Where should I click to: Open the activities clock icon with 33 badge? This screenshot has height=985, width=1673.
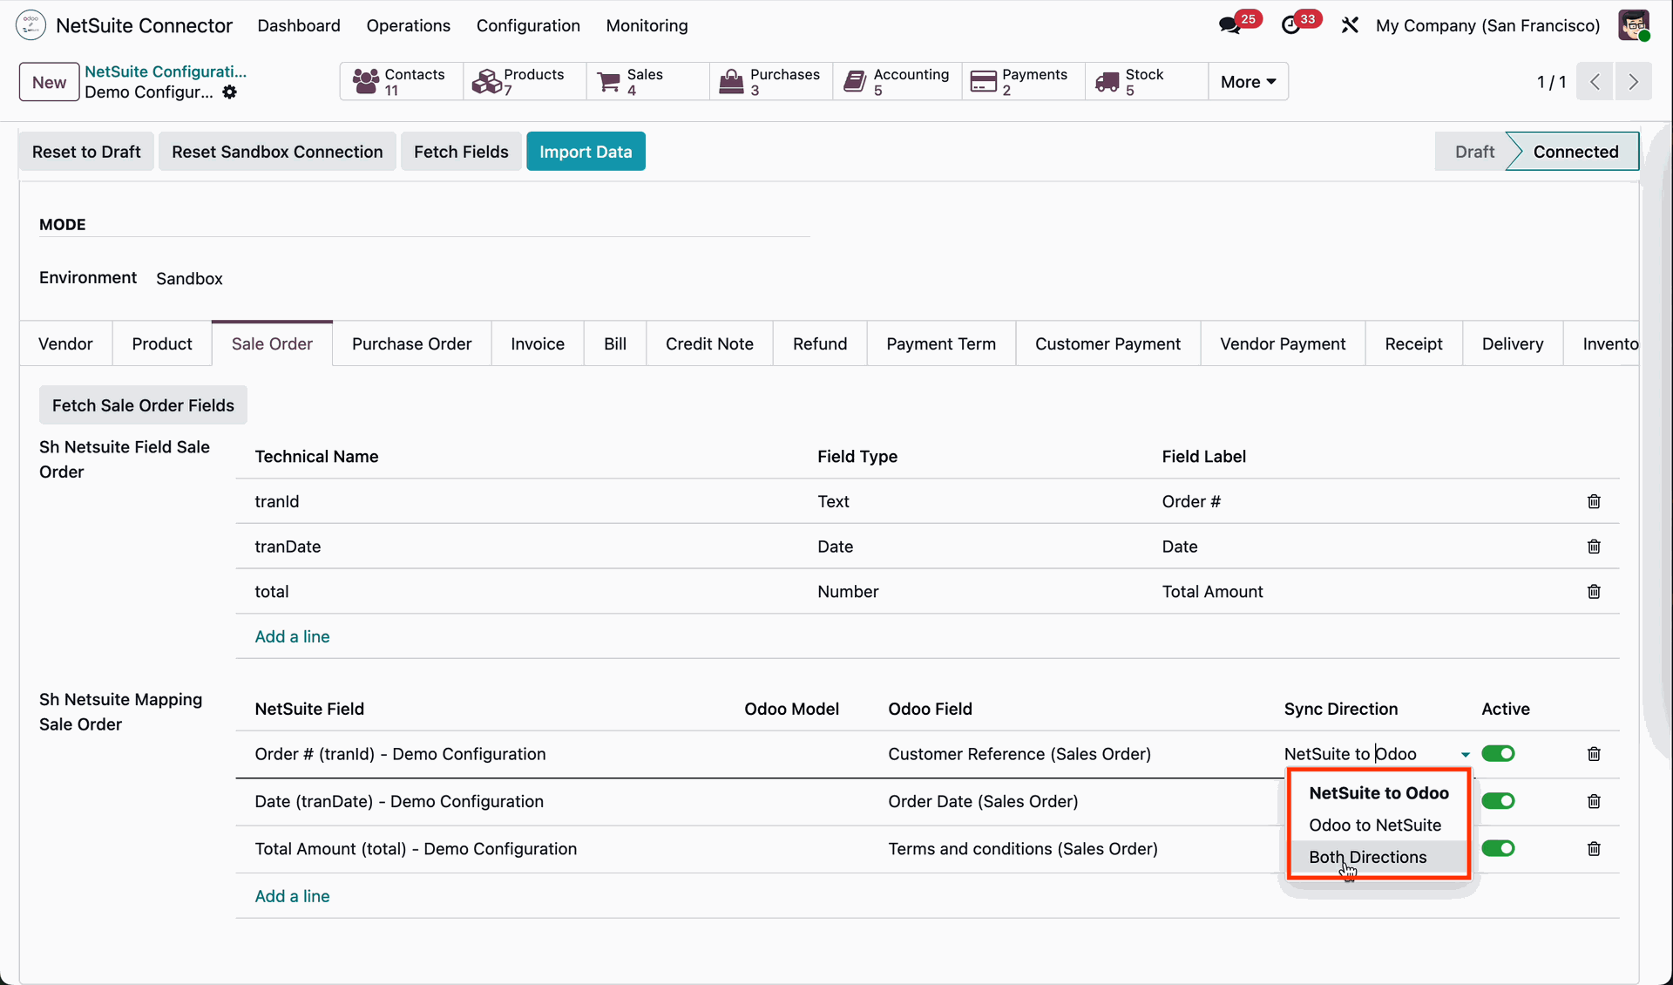[1290, 25]
